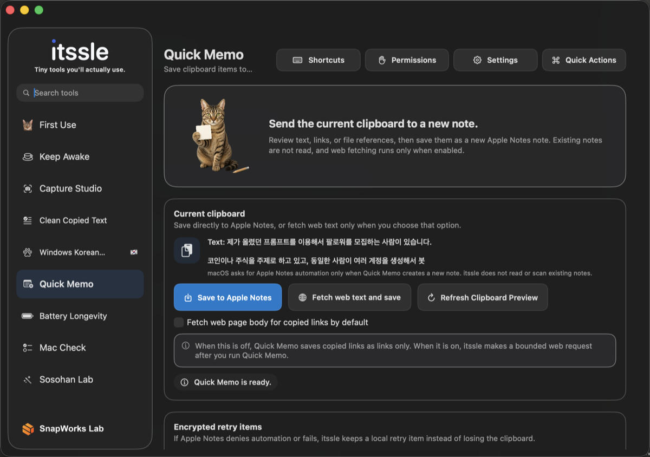Click the Keep Awake coffee cup icon
Viewport: 650px width, 457px height.
[28, 157]
